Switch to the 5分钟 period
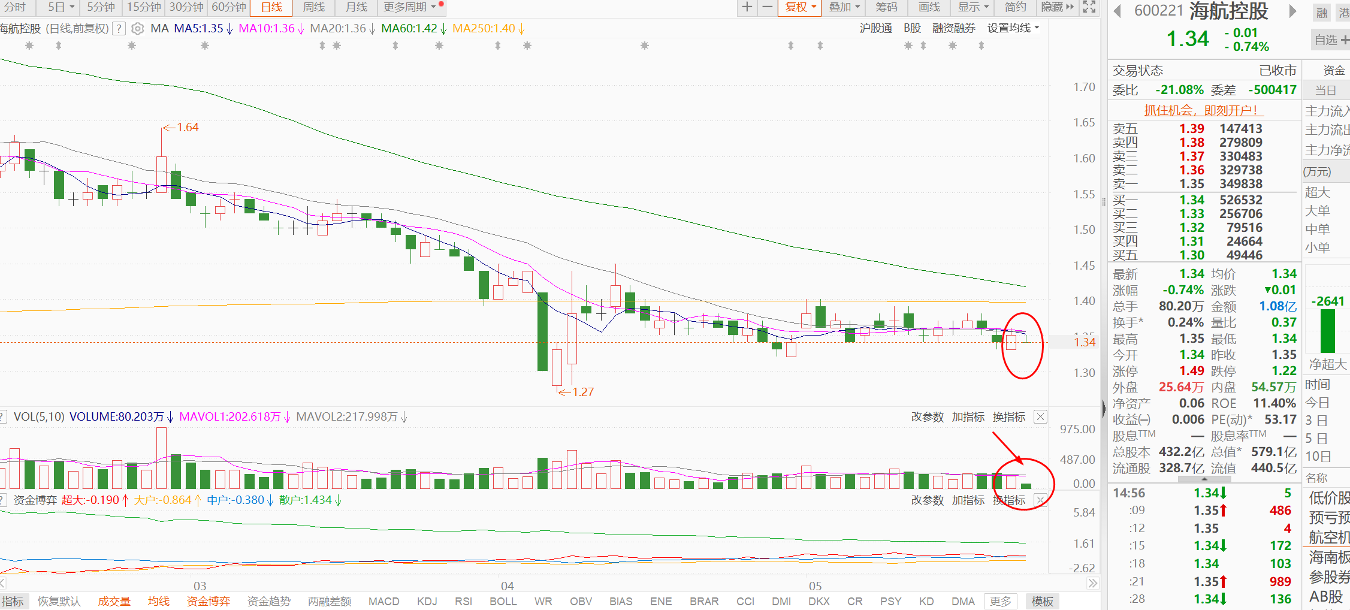 click(101, 7)
